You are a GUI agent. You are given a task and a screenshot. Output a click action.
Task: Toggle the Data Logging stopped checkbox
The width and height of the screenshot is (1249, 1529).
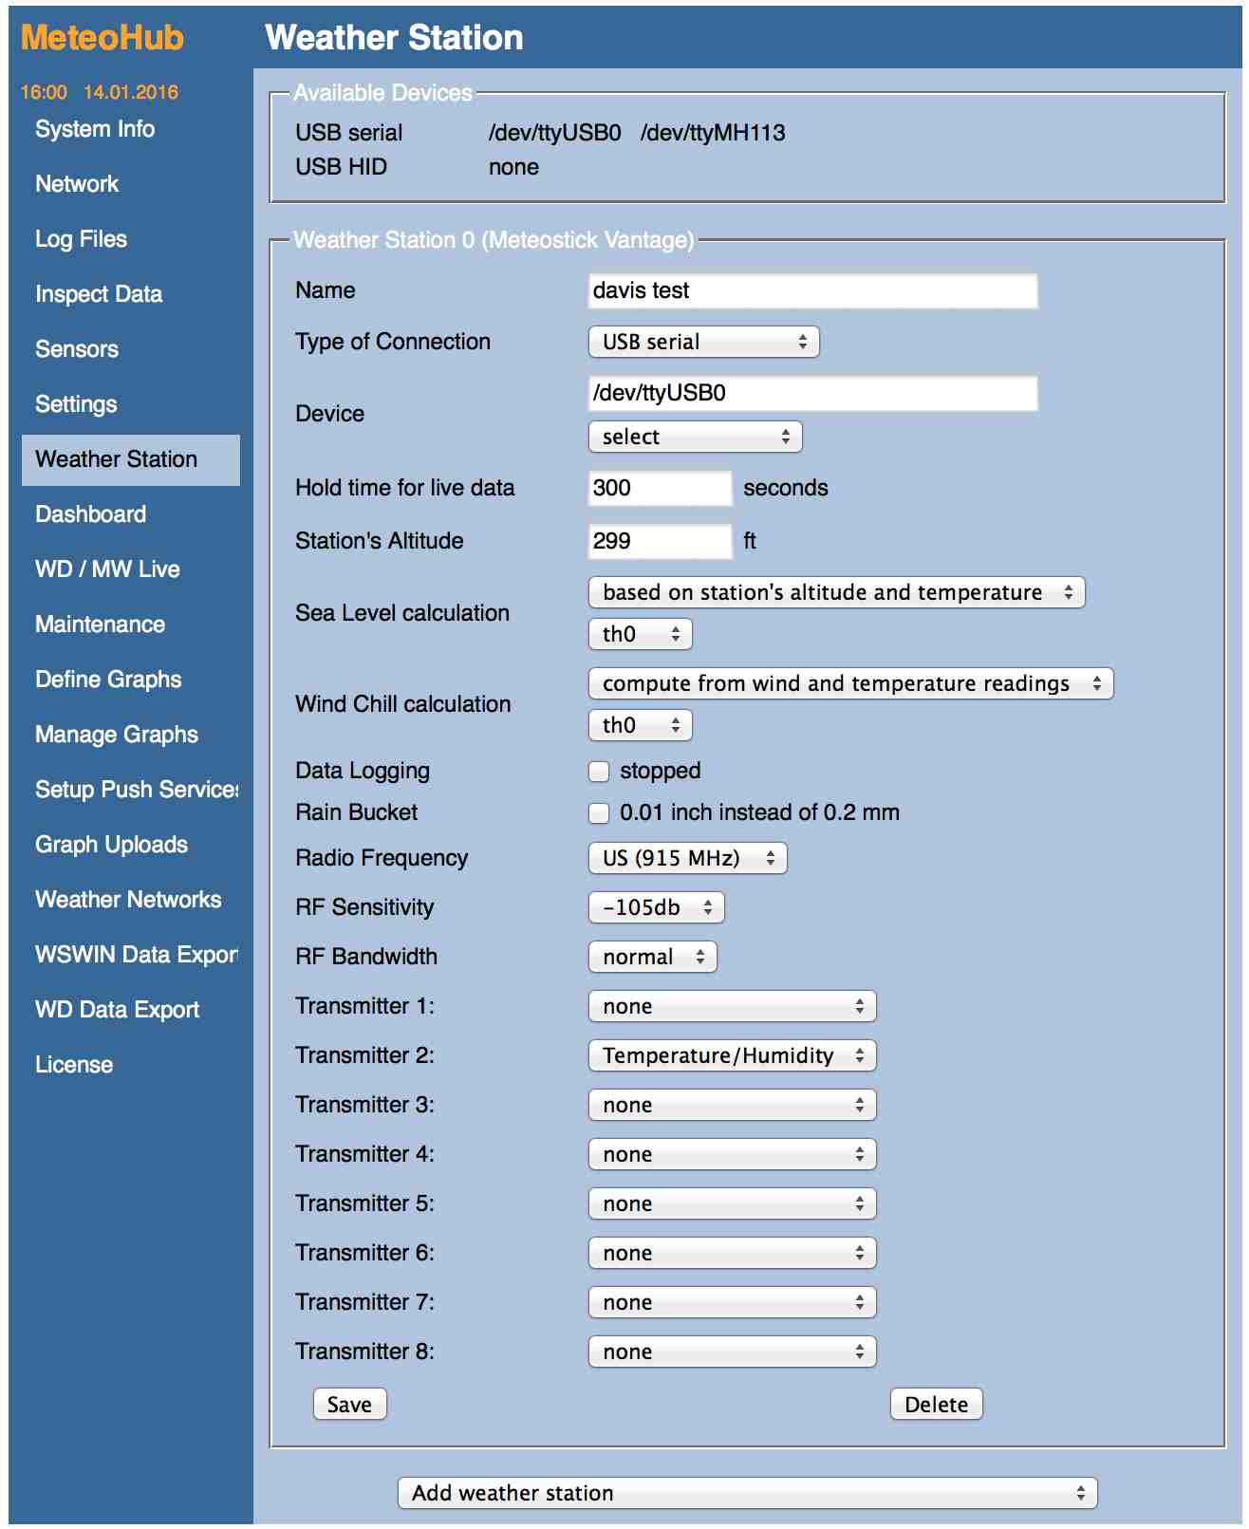click(599, 772)
